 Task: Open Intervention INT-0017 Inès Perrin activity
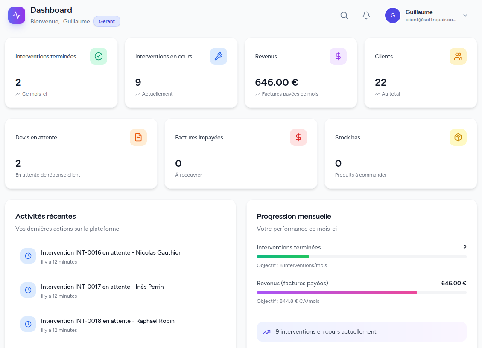click(x=102, y=287)
